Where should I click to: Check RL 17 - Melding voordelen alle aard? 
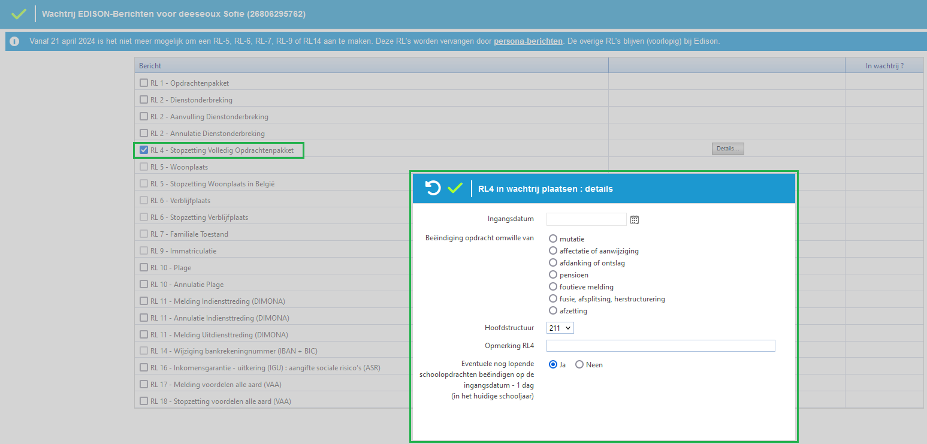tap(144, 384)
